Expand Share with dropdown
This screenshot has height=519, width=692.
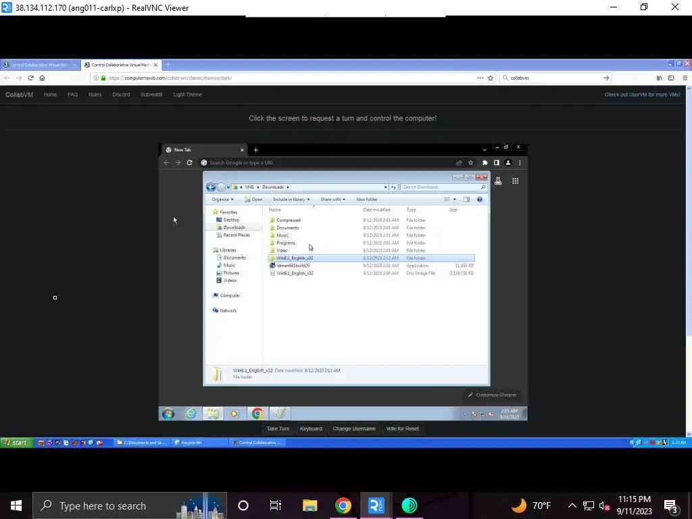(332, 199)
